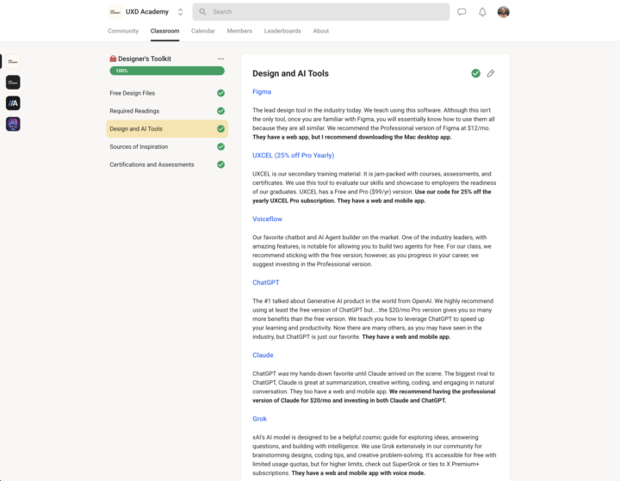Image resolution: width=620 pixels, height=481 pixels.
Task: Open the user profile avatar
Action: (504, 12)
